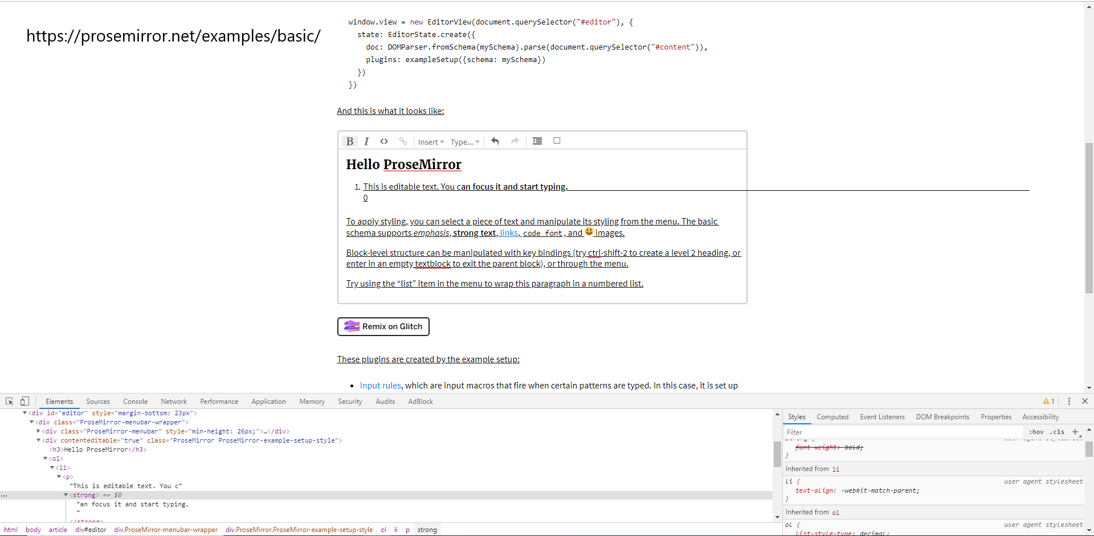Open the Memory tab
The width and height of the screenshot is (1094, 536).
pos(312,402)
